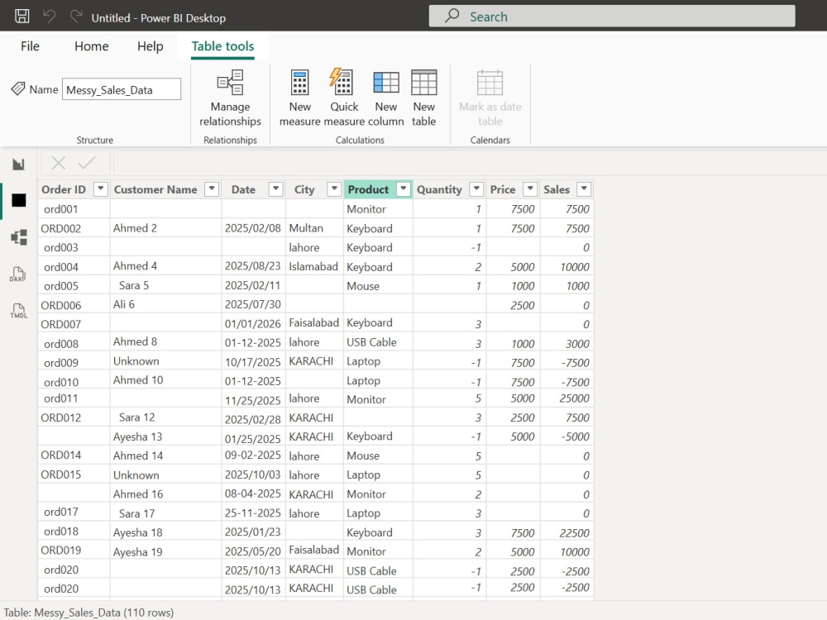
Task: Click the formula bar input area
Action: [470, 163]
